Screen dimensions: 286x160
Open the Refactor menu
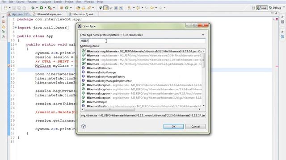coord(32,2)
